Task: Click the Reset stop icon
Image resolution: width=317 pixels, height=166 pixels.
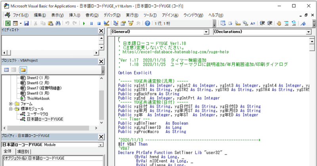Action: tap(99, 23)
